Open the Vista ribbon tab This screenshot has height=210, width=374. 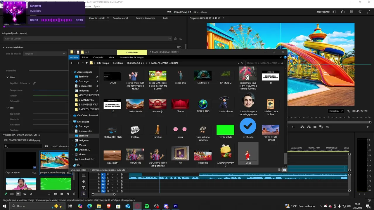111,57
